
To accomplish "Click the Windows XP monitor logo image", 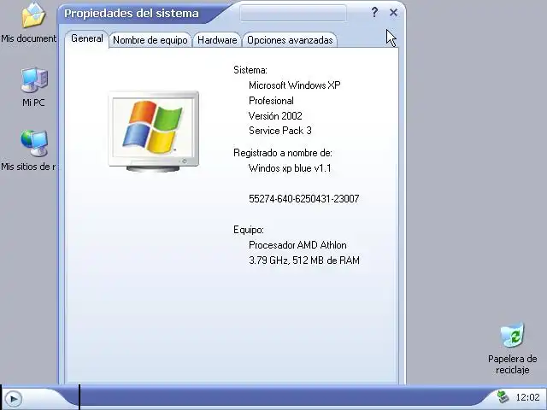I will coord(154,131).
